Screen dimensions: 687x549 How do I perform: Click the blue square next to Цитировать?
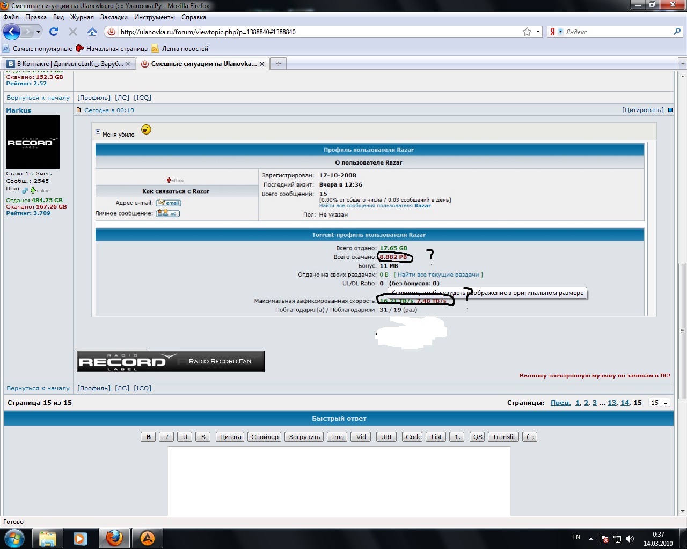click(670, 110)
